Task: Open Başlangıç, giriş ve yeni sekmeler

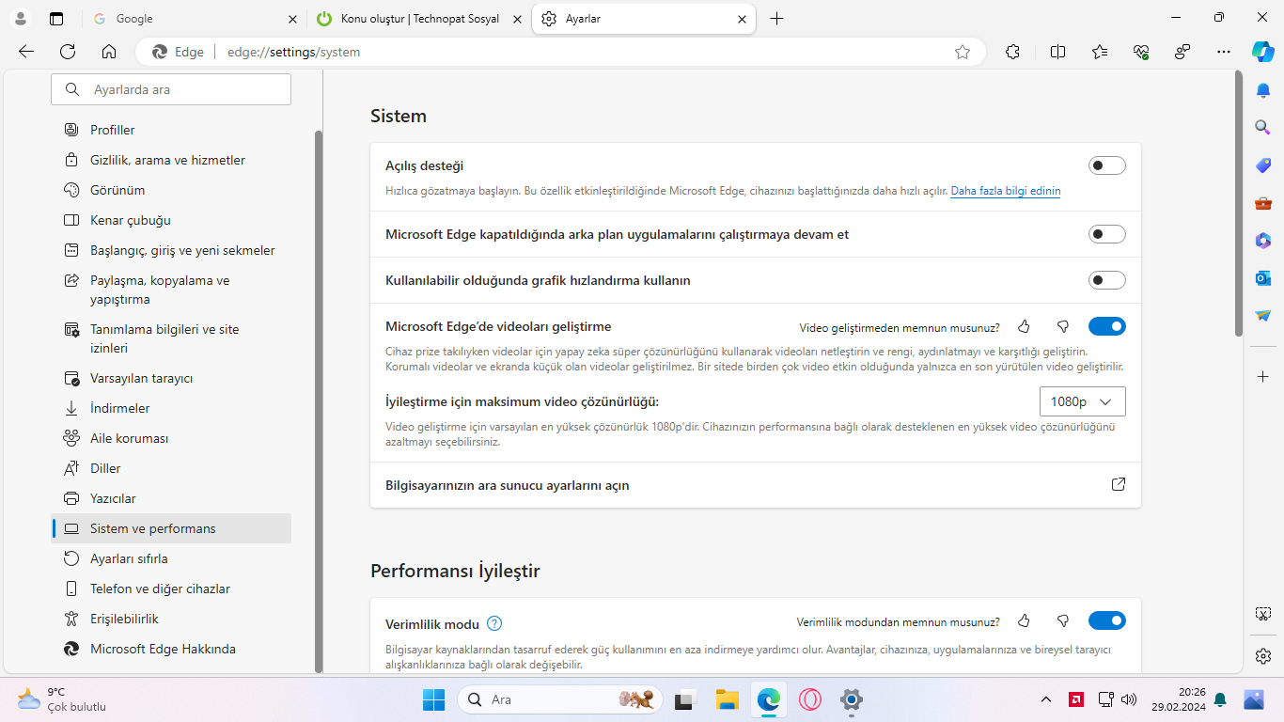Action: (171, 250)
